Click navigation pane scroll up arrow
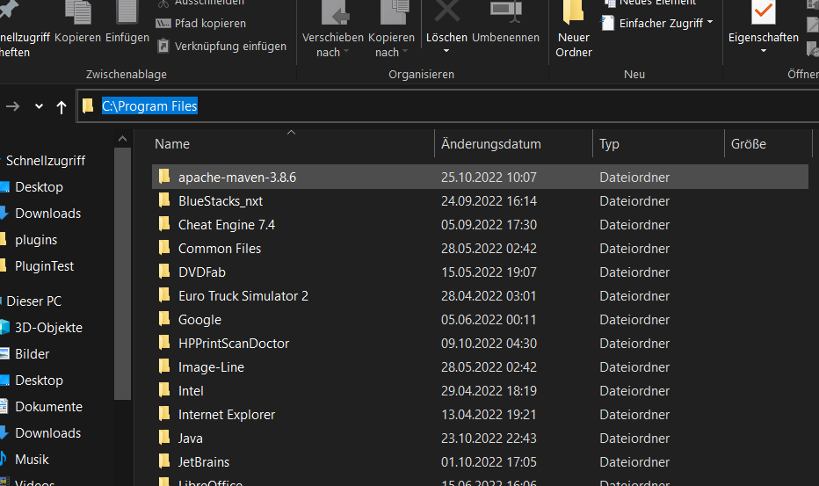 (123, 139)
